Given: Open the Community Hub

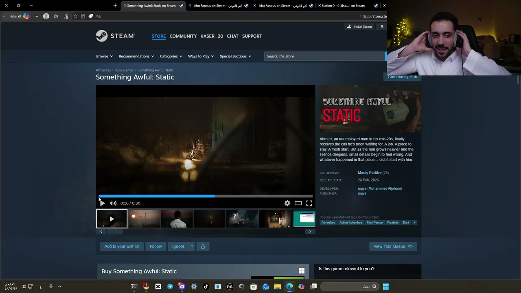Looking at the screenshot, I should pos(402,77).
